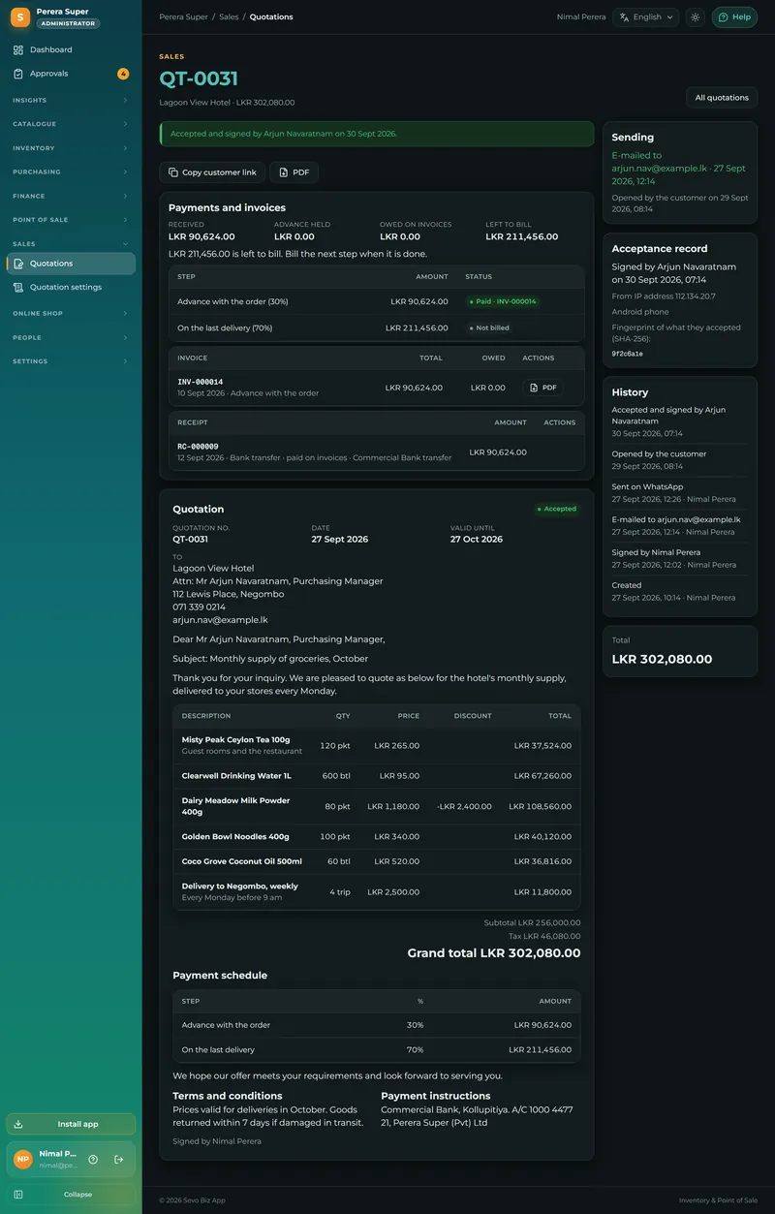775x1214 pixels.
Task: Download PDF for invoice INV-000014
Action: pos(542,388)
